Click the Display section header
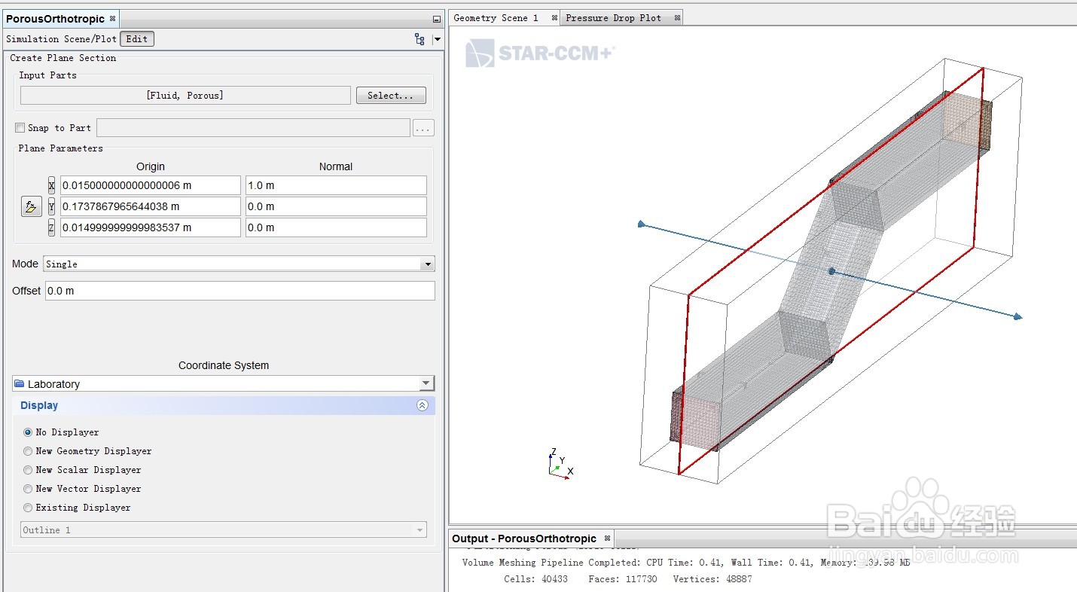Viewport: 1077px width, 592px height. click(224, 405)
